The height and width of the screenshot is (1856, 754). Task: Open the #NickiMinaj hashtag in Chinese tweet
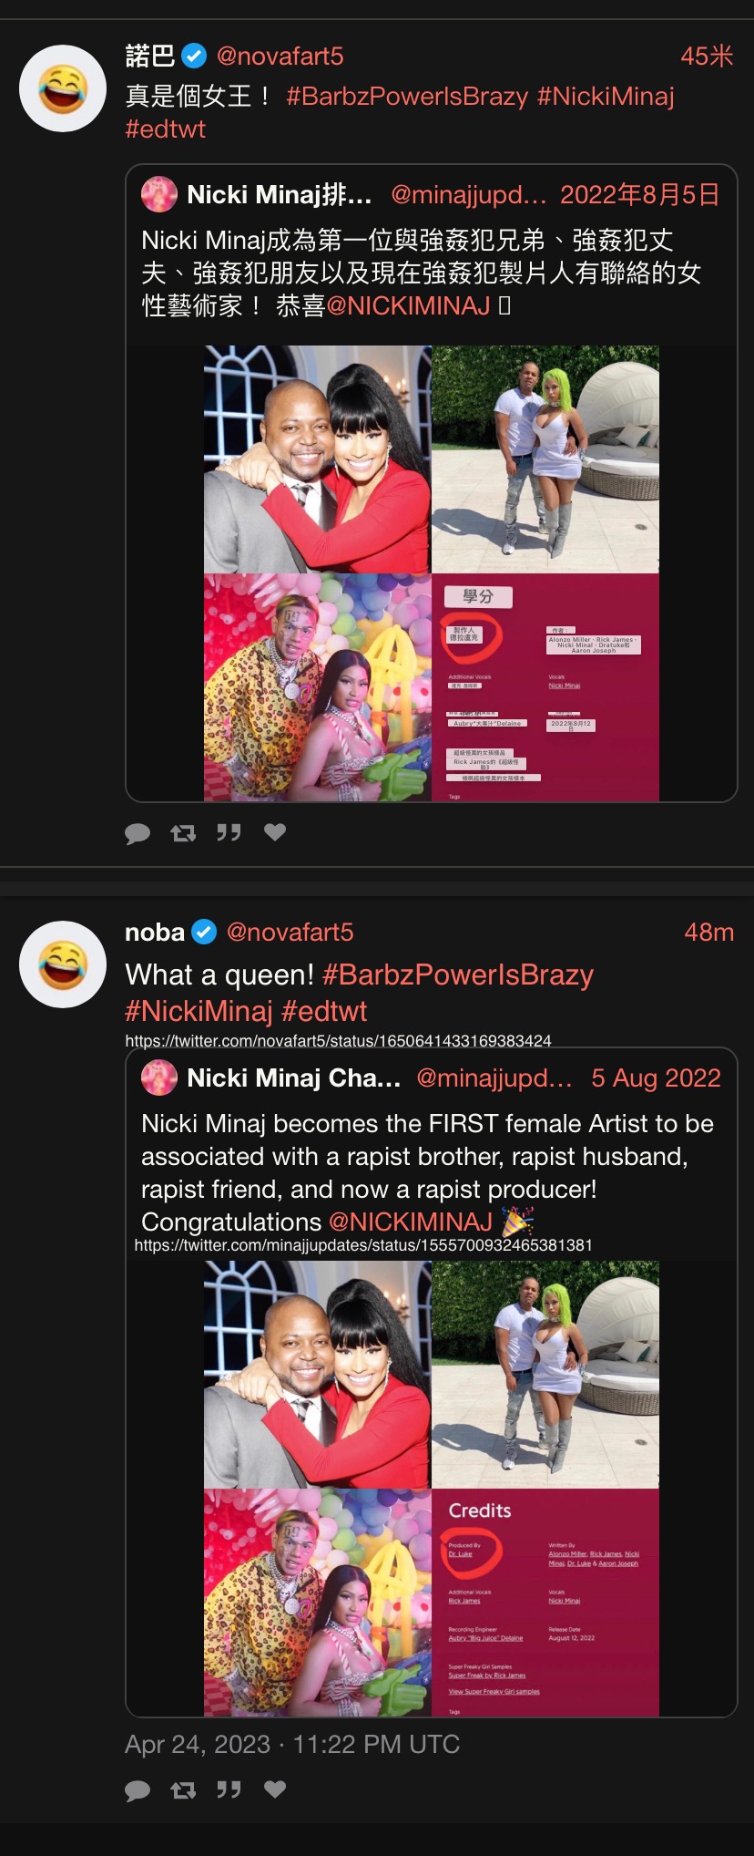606,97
